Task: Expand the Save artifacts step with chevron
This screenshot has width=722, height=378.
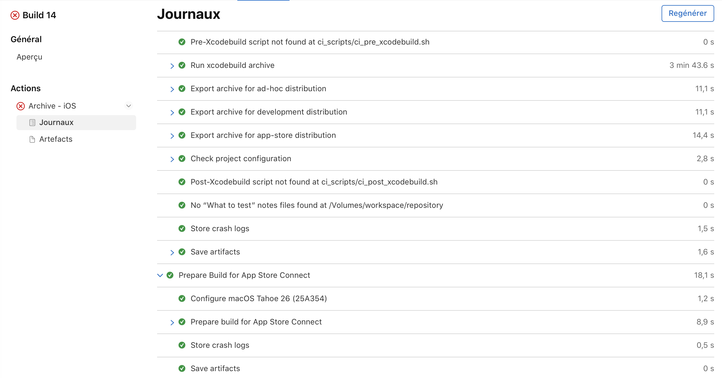Action: 172,252
